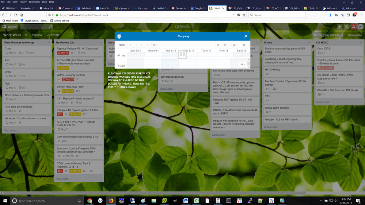Open Firefox downloads arrow
Screen dimensions: 365x205
330,15
